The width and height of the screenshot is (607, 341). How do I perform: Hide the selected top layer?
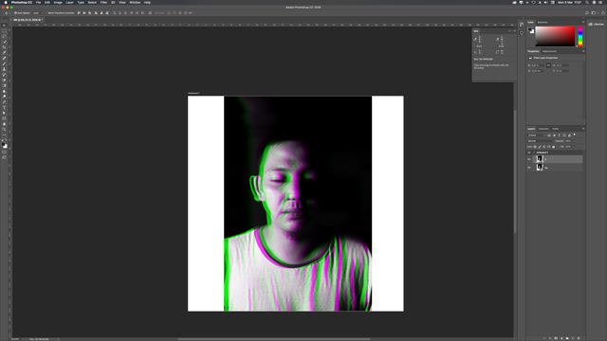tap(529, 159)
